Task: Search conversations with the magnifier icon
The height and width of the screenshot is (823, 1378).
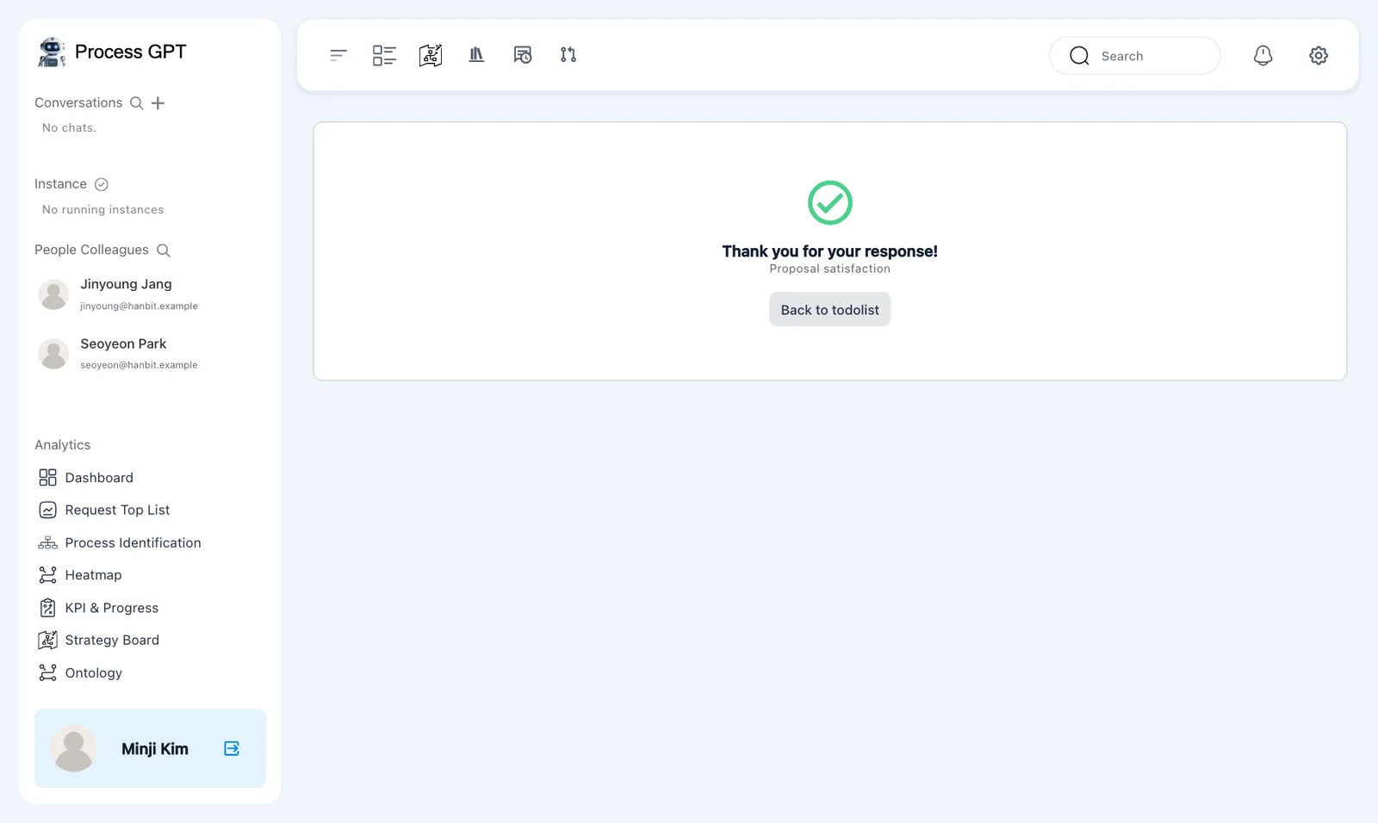Action: click(x=136, y=103)
